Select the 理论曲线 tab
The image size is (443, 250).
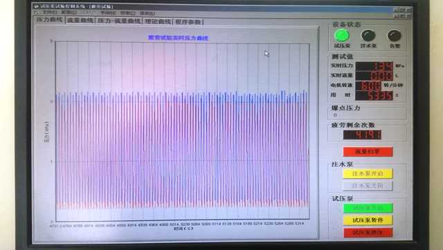158,21
